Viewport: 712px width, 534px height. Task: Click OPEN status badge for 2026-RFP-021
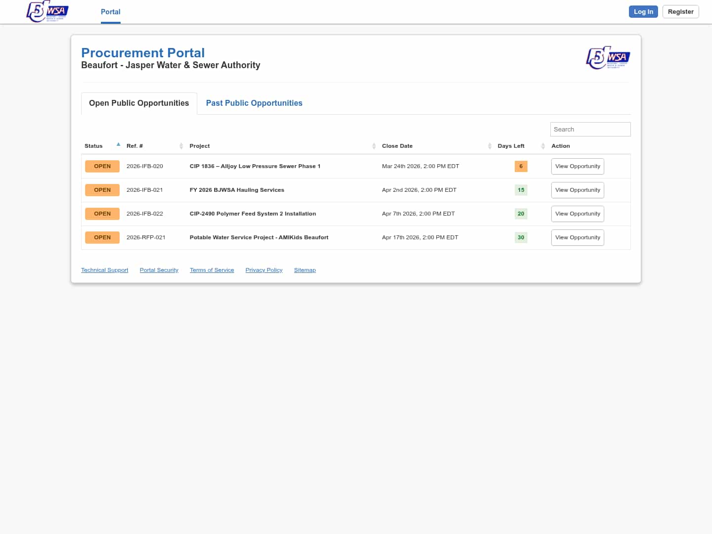click(102, 238)
